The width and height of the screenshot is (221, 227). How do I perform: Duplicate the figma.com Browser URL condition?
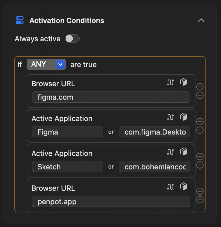click(x=184, y=82)
